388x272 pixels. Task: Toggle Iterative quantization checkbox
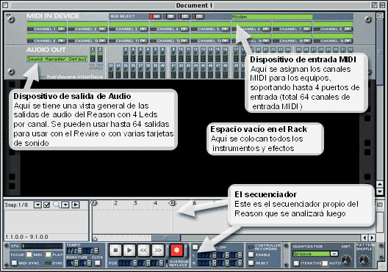coord(296,263)
